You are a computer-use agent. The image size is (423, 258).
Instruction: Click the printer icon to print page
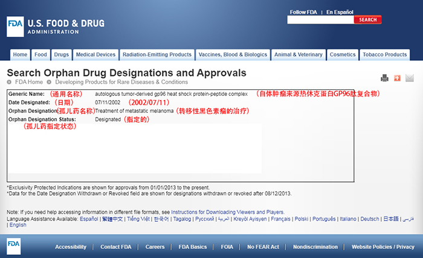point(384,78)
